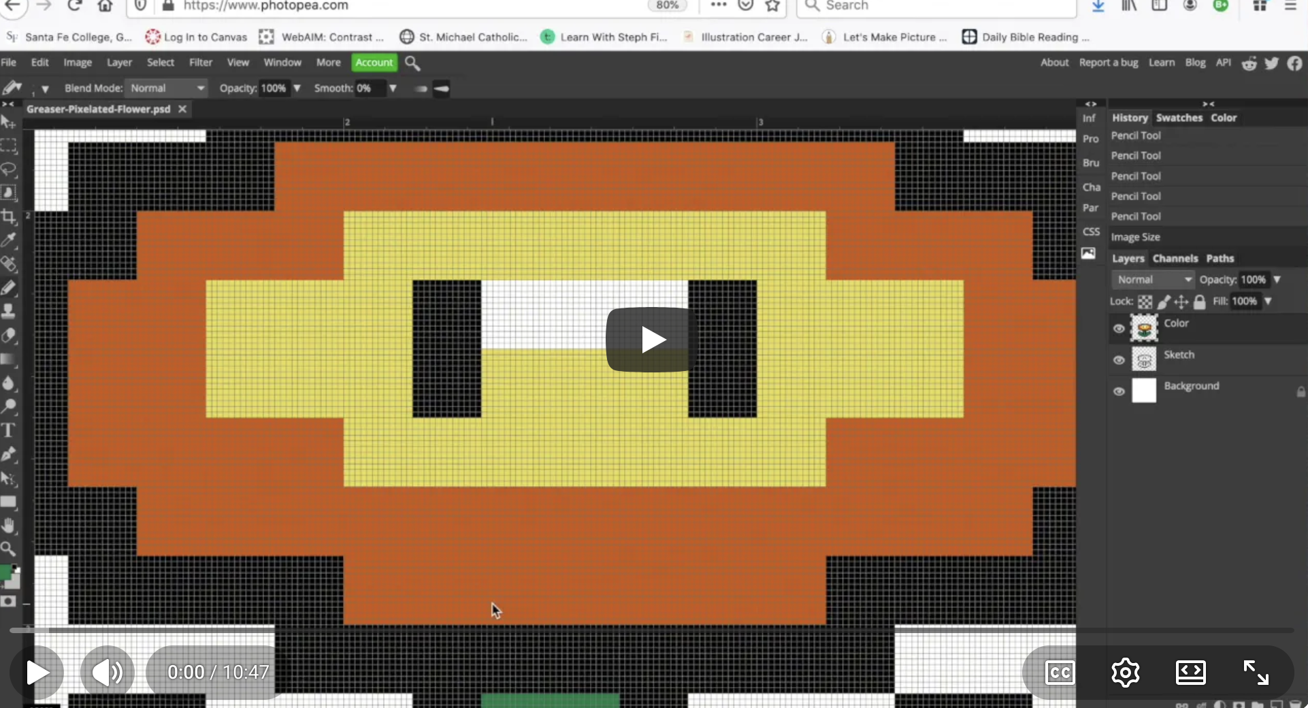Image resolution: width=1308 pixels, height=708 pixels.
Task: Mute the video volume button
Action: pyautogui.click(x=107, y=673)
